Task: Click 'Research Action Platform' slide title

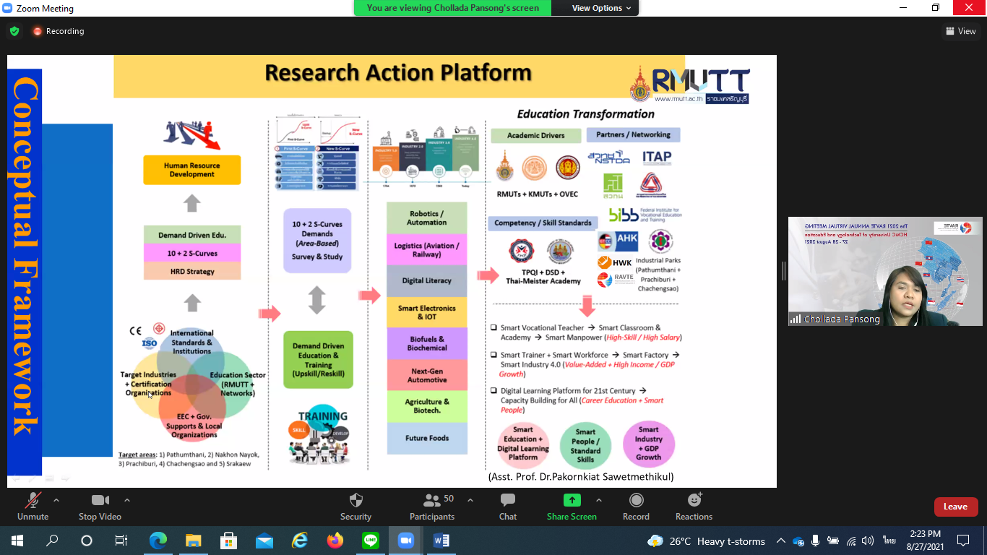Action: [398, 73]
